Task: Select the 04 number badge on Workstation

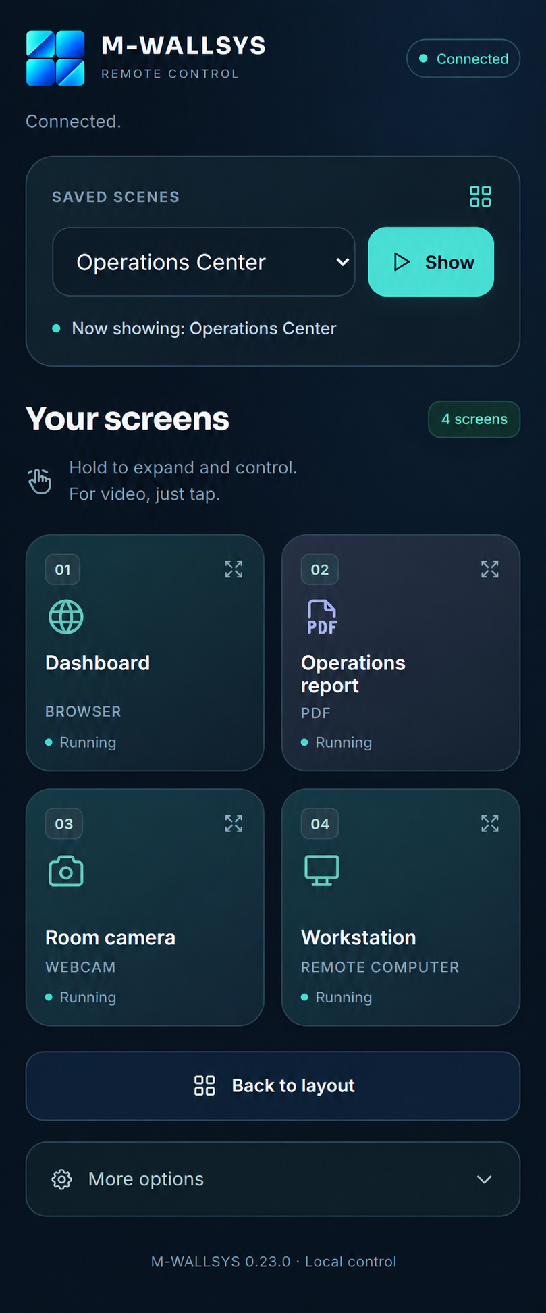Action: coord(320,824)
